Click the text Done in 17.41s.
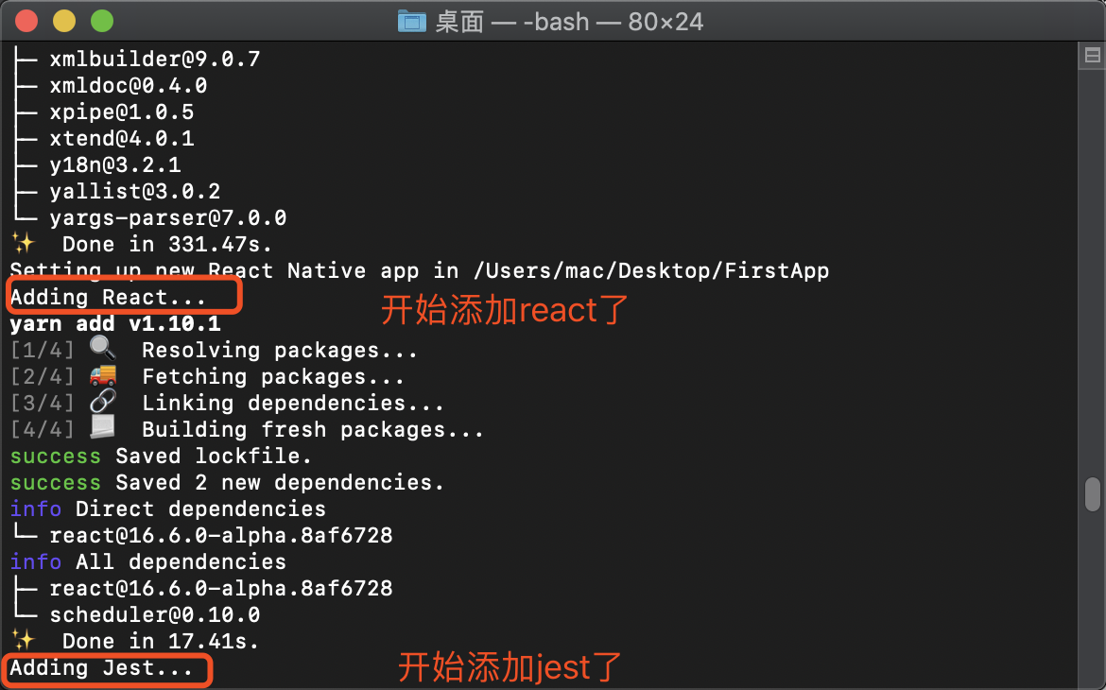The width and height of the screenshot is (1106, 690). pos(161,641)
